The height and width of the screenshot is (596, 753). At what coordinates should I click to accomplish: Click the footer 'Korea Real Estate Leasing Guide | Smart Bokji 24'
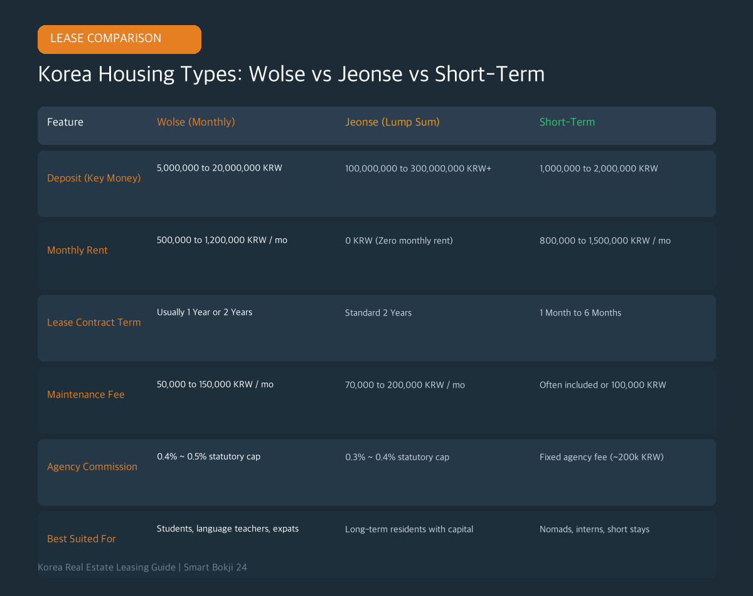(x=142, y=567)
